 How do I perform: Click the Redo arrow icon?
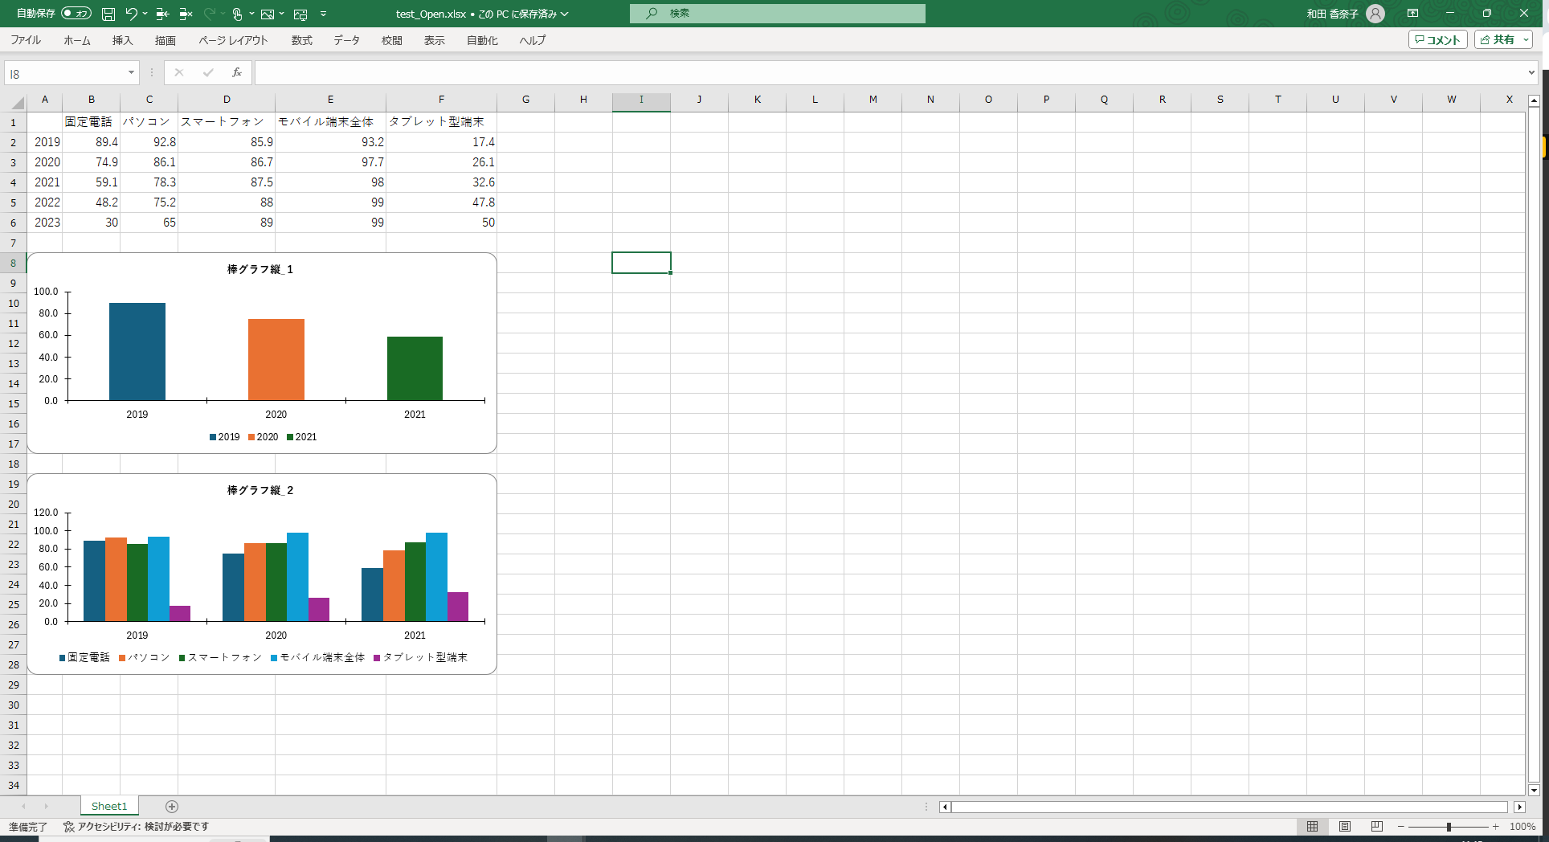coord(210,14)
